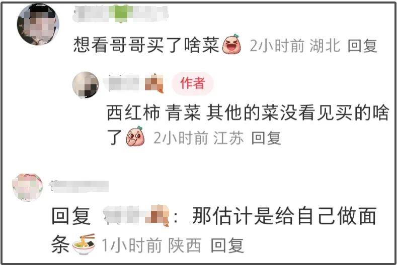Click the noodle bowl emoji
This screenshot has width=397, height=266.
pos(84,244)
